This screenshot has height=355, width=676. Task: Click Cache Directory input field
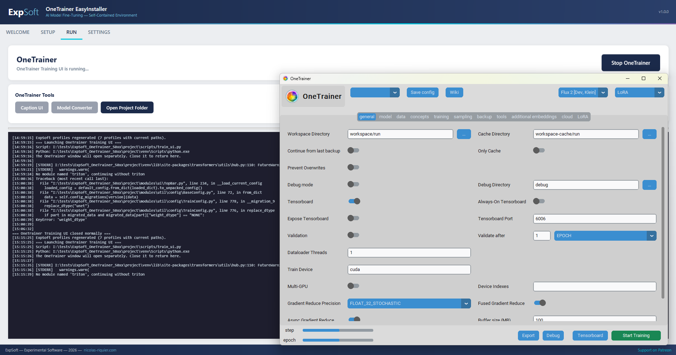click(586, 134)
